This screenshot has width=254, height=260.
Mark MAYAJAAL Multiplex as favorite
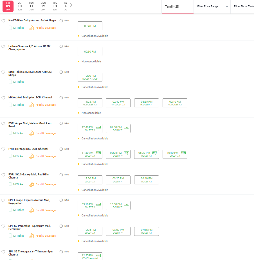[x=3, y=98]
